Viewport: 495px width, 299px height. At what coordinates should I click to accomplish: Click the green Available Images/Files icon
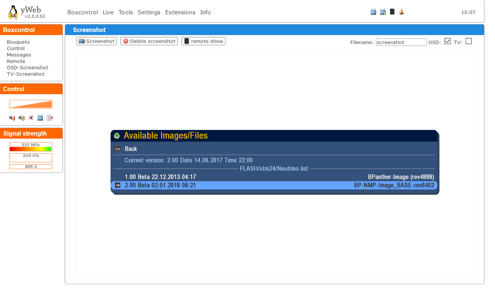coord(117,136)
